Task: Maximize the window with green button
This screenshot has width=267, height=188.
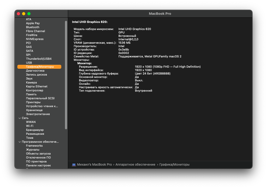Action: click(29, 14)
